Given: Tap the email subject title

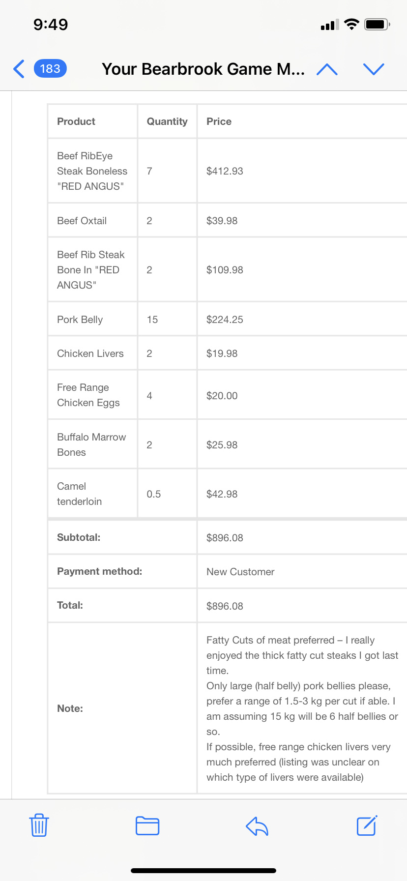Looking at the screenshot, I should point(203,69).
